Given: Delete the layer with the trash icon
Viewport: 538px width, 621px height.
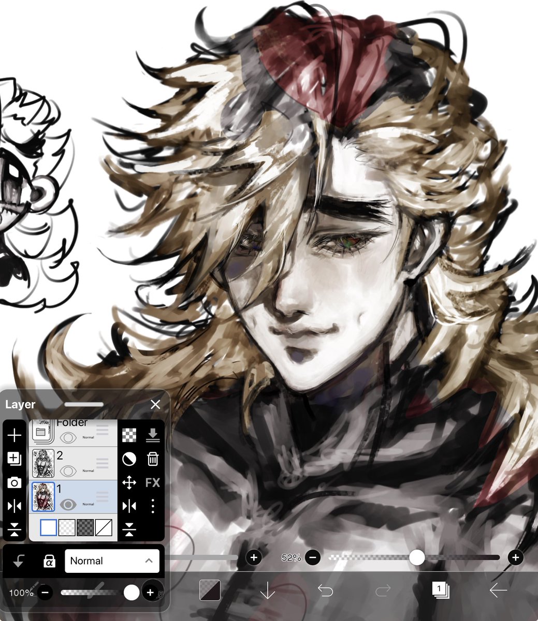Looking at the screenshot, I should pos(153,459).
